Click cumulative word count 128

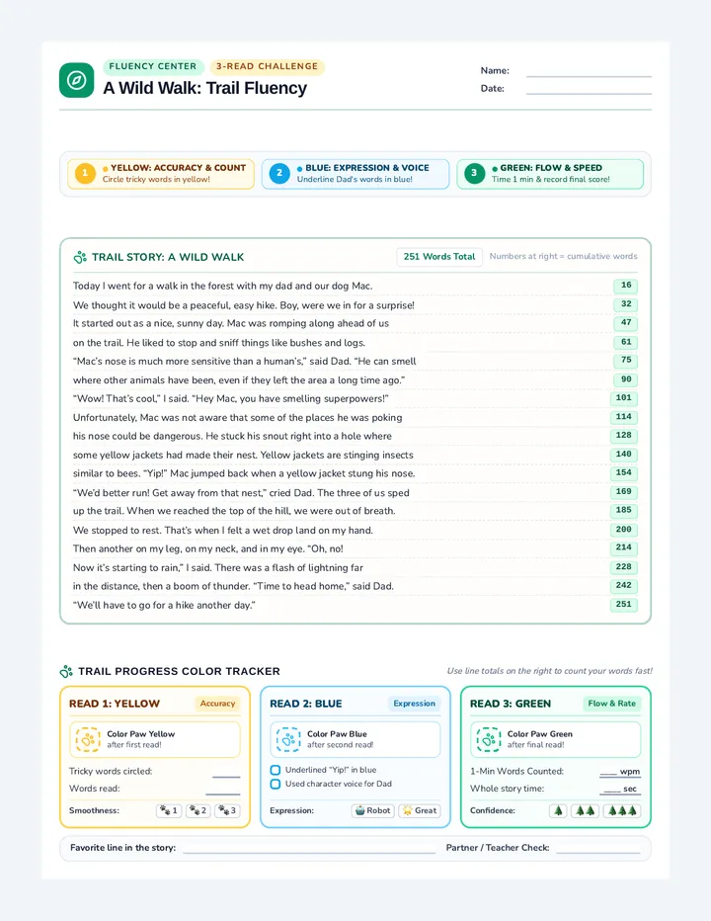pyautogui.click(x=623, y=436)
